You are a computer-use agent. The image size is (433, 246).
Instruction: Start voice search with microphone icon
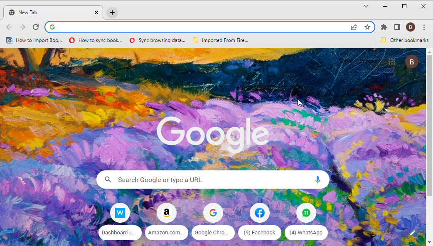point(317,180)
